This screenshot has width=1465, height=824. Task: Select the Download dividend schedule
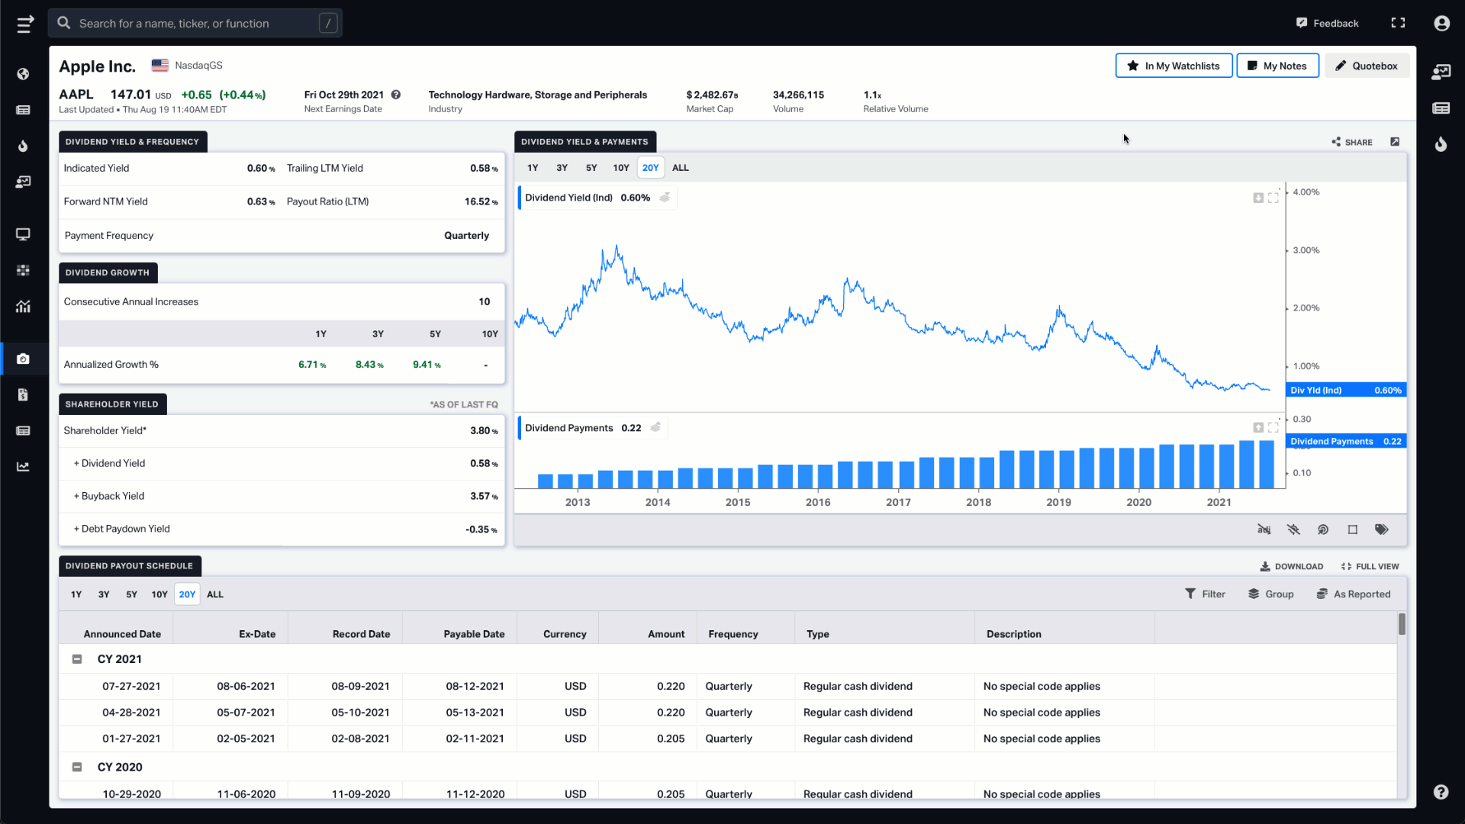(1291, 565)
